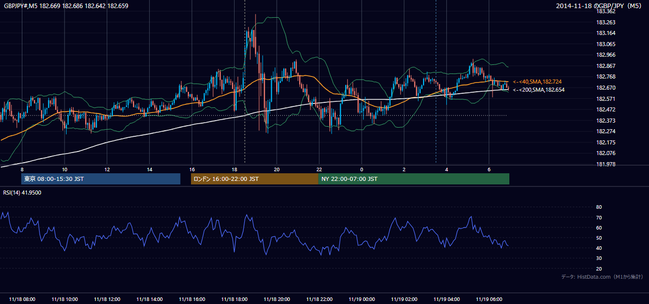Screen dimensions: 649x304
Task: Click hour tick 8 under the price chart
Action: [x=22, y=169]
